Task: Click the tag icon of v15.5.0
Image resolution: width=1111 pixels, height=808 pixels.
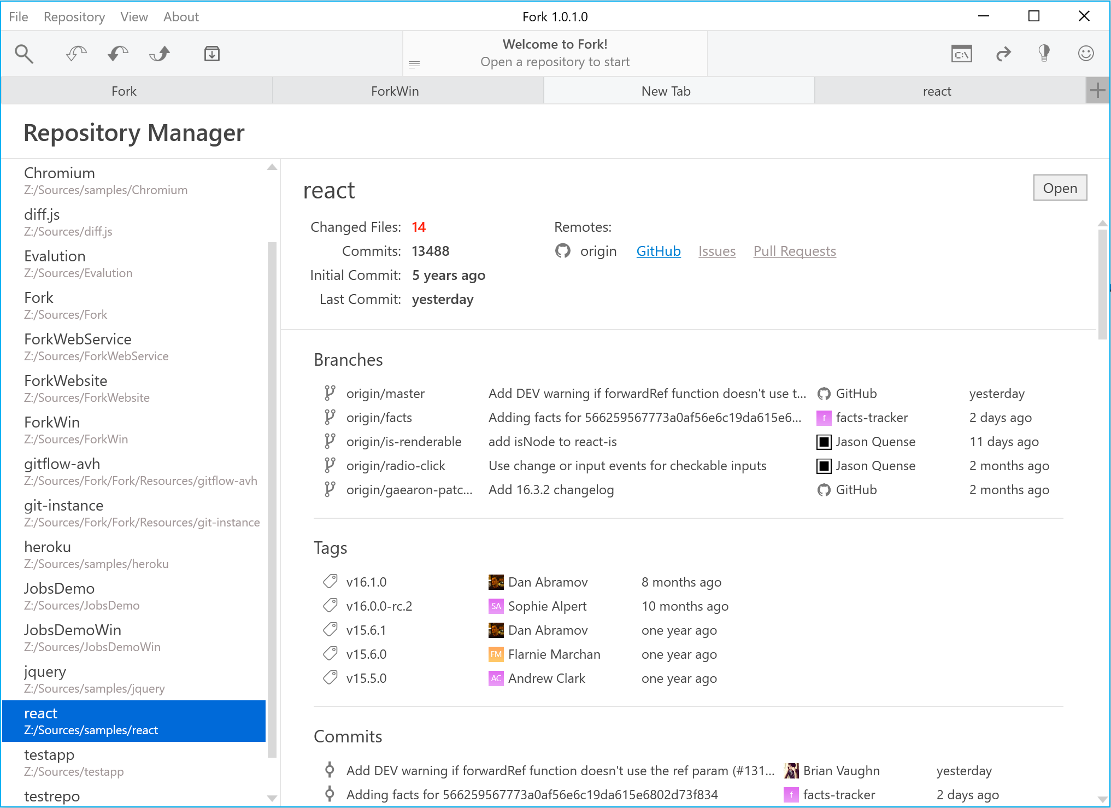Action: coord(330,678)
